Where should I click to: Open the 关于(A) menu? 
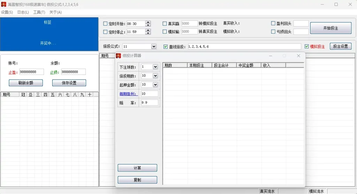55,12
